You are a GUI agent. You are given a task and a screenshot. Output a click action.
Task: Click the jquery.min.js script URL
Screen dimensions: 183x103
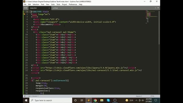(x=85, y=68)
